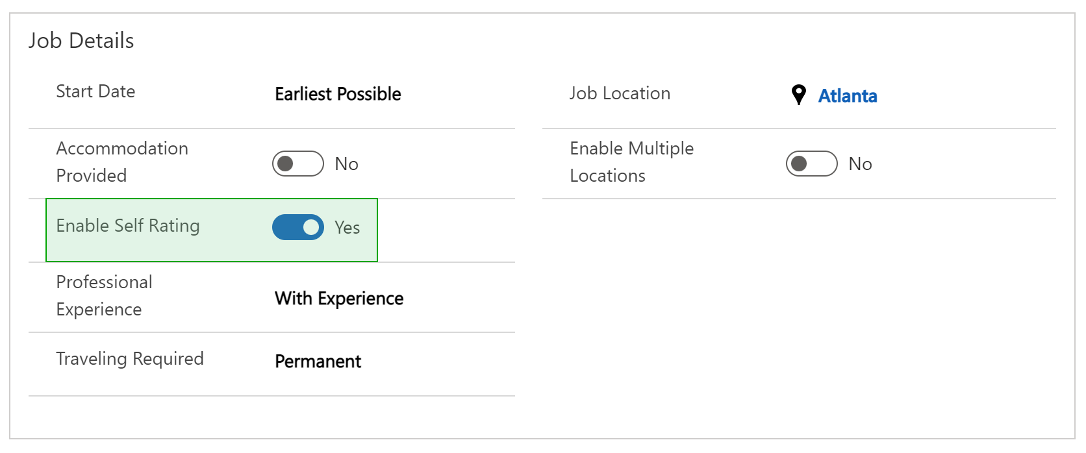This screenshot has height=453, width=1086.
Task: Click the Professional Experience label
Action: click(x=104, y=295)
